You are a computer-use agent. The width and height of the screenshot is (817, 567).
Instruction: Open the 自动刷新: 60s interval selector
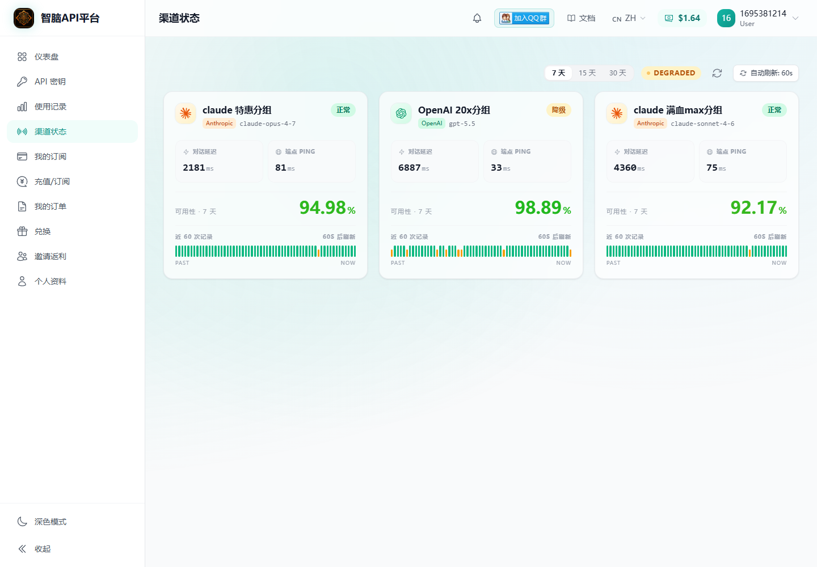pos(766,73)
